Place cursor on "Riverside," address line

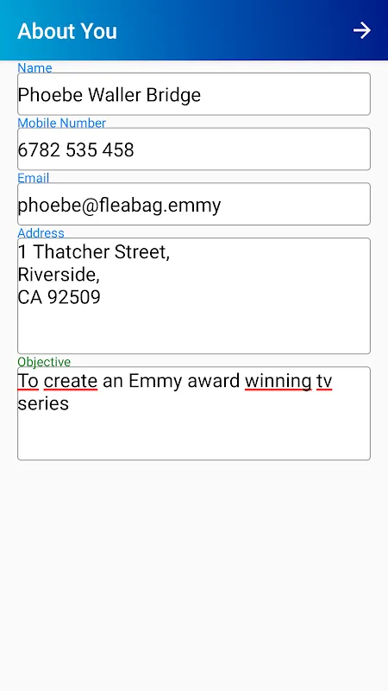pyautogui.click(x=59, y=275)
